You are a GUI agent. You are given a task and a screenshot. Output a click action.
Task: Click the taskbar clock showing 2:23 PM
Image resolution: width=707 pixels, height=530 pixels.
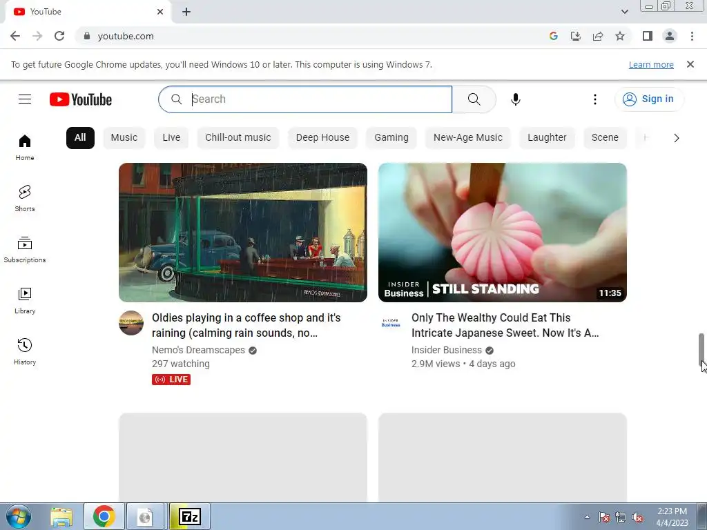coord(672,517)
